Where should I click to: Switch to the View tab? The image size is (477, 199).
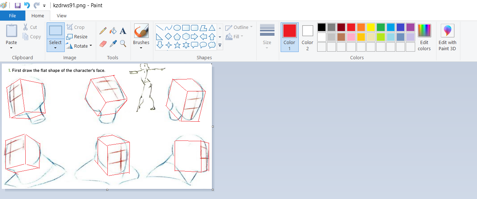tap(62, 16)
